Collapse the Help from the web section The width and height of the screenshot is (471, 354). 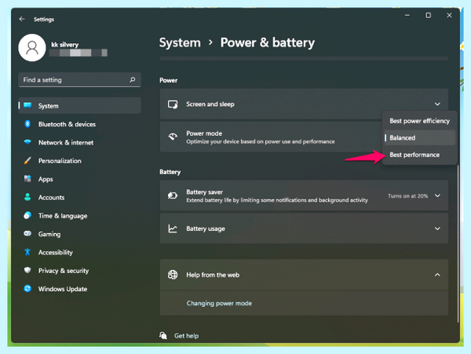(437, 275)
